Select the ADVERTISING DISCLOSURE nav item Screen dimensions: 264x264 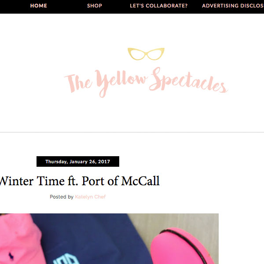coord(233,6)
